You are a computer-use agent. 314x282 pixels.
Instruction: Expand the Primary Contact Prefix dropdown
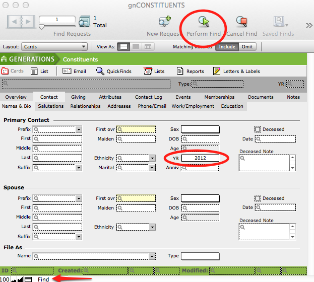pyautogui.click(x=79, y=129)
